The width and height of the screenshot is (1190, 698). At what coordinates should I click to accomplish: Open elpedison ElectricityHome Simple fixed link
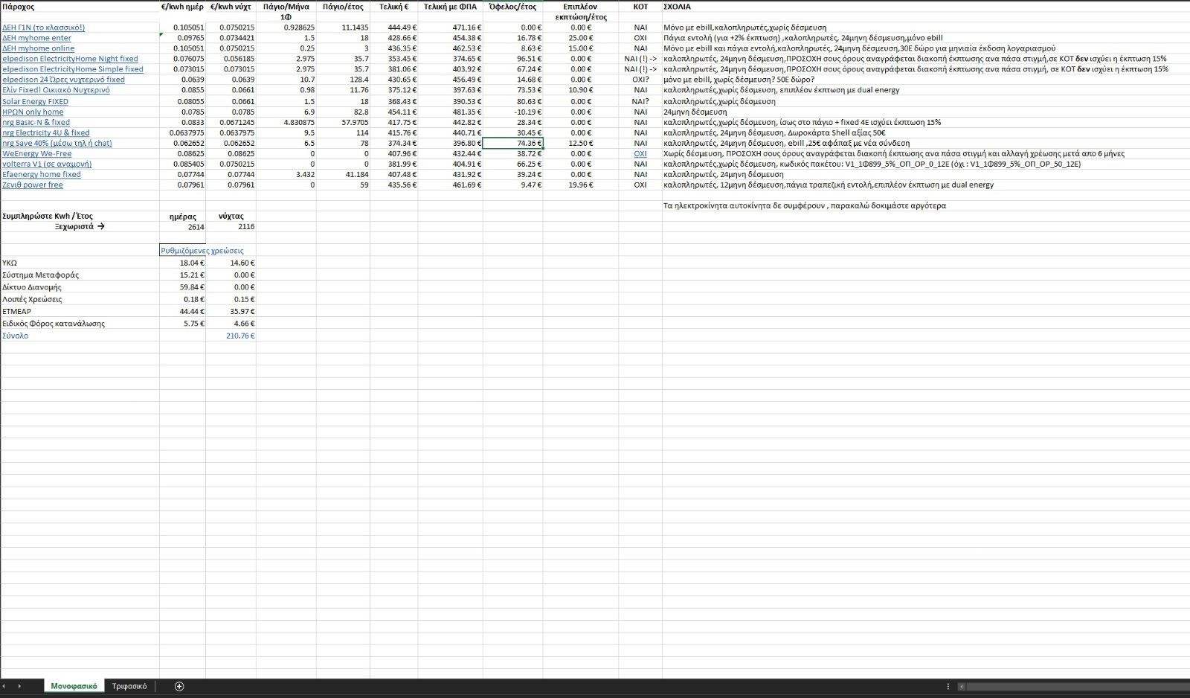coord(73,69)
